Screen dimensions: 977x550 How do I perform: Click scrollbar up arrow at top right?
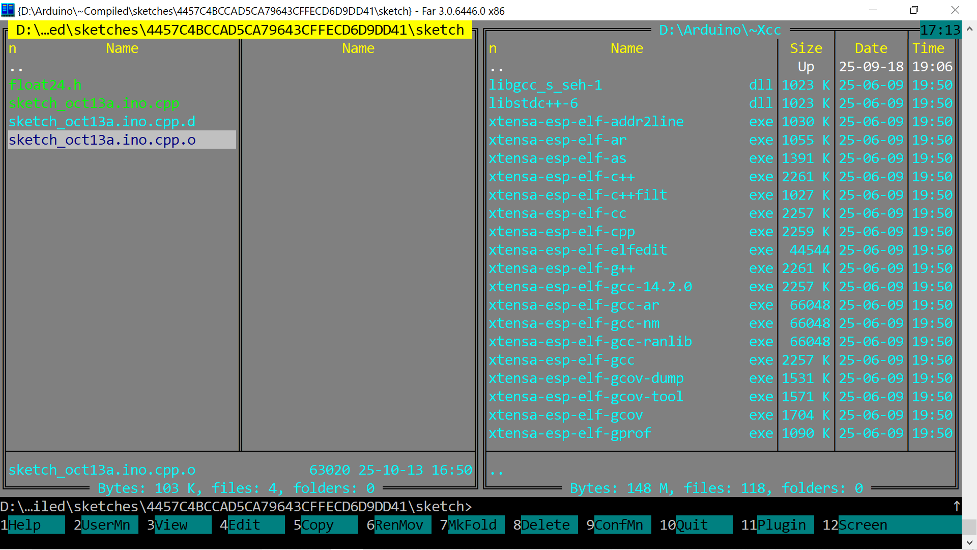(969, 30)
